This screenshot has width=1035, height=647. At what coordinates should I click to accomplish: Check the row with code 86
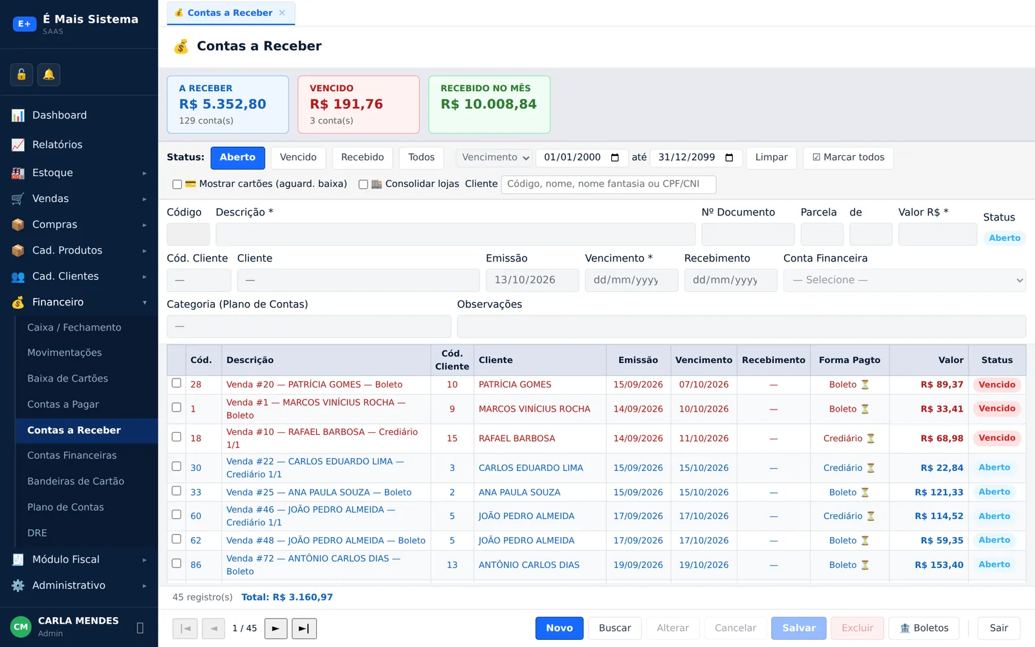176,564
